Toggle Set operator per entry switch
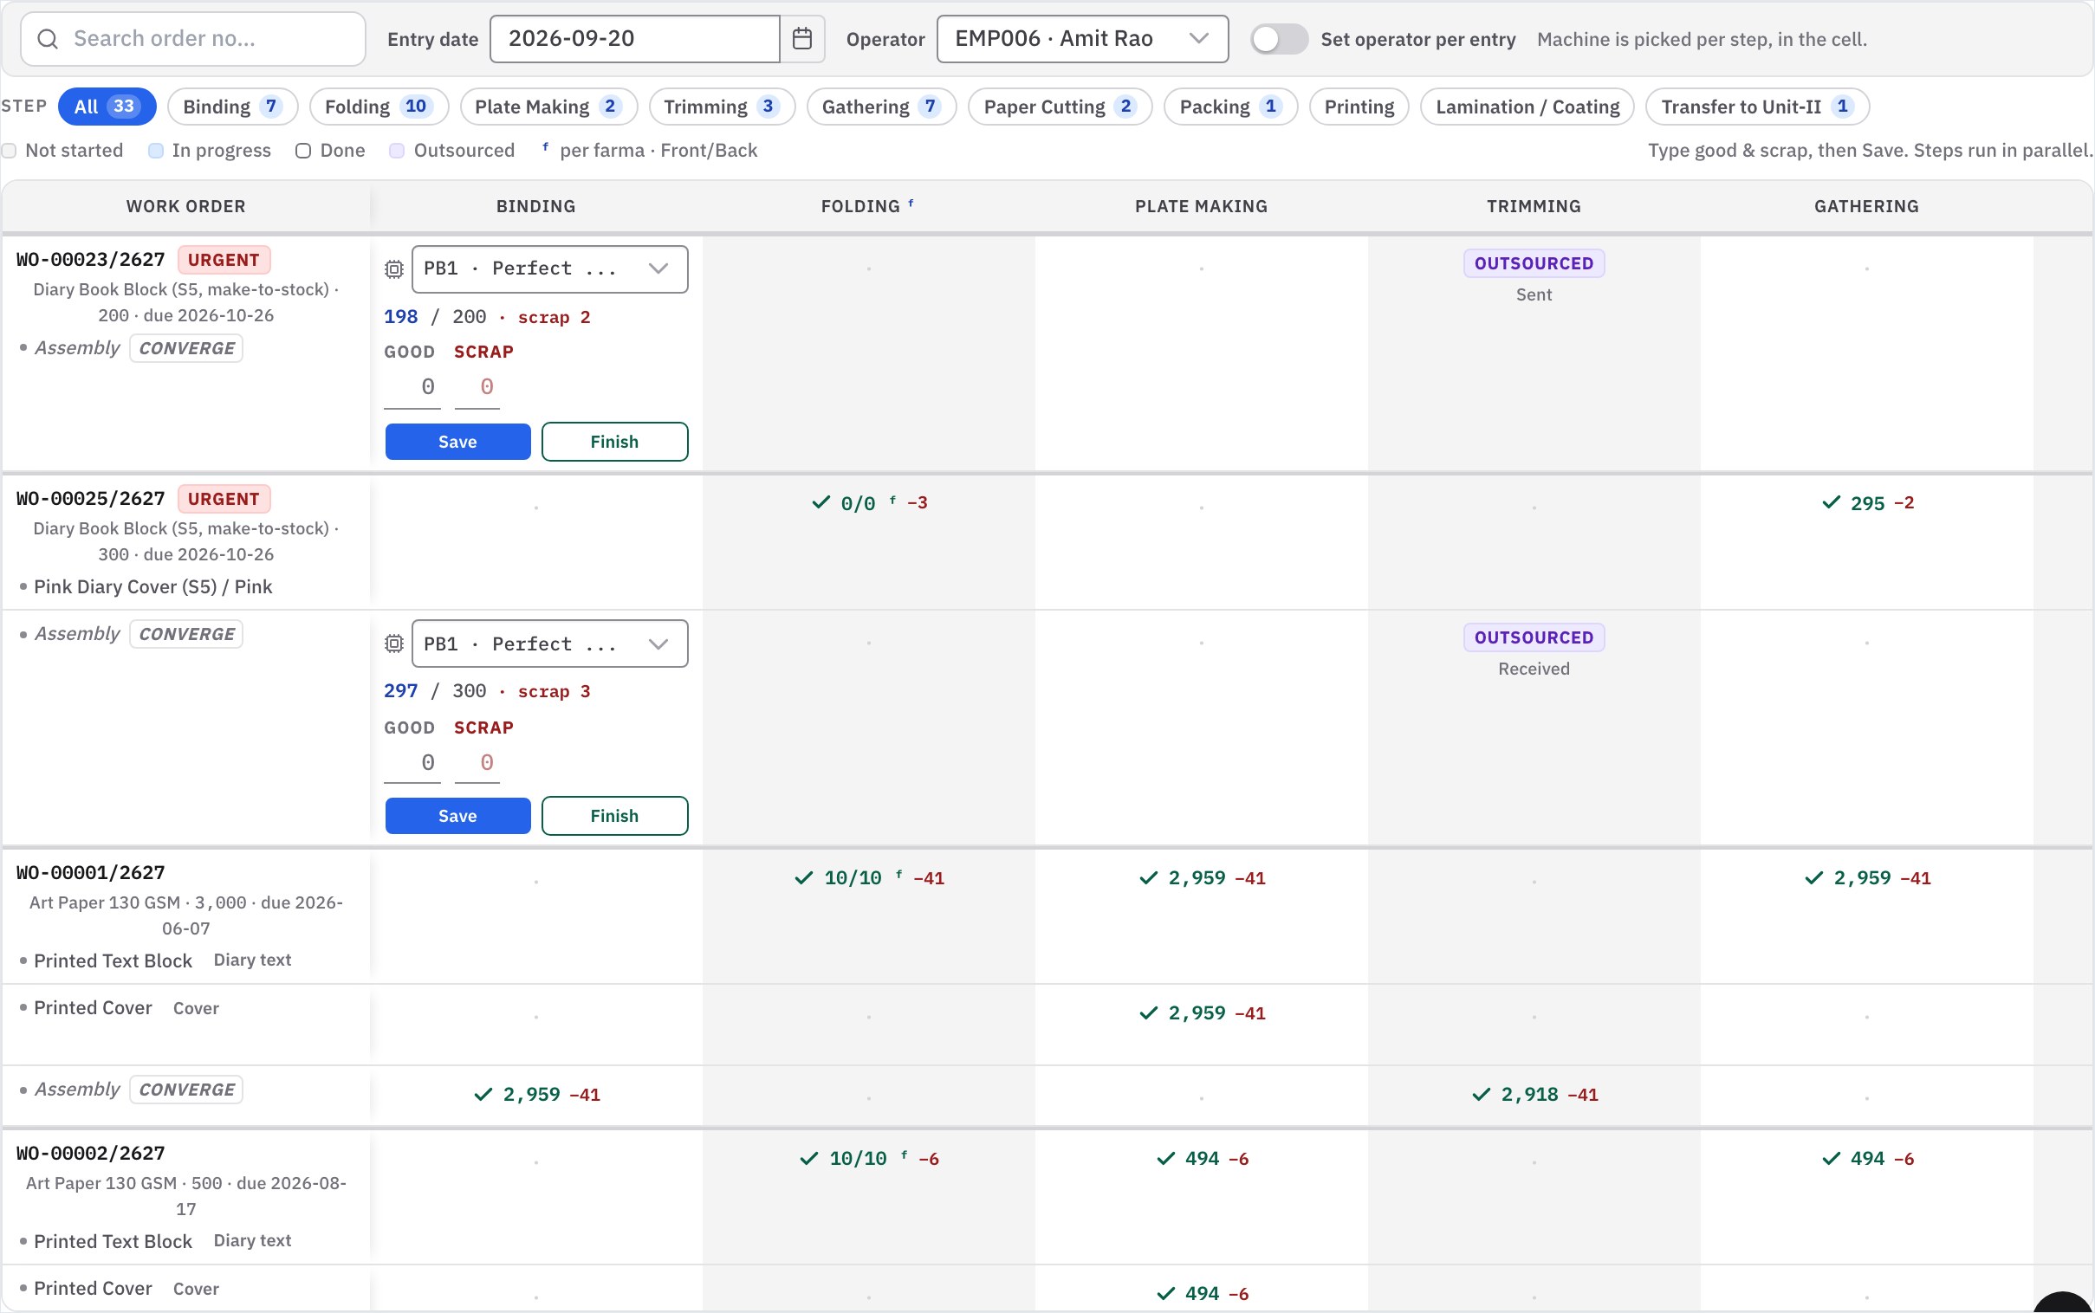The width and height of the screenshot is (2095, 1313). [1279, 39]
